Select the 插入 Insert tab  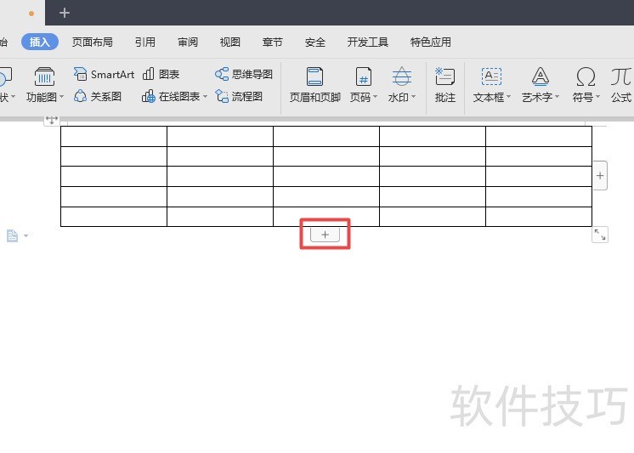[x=40, y=42]
